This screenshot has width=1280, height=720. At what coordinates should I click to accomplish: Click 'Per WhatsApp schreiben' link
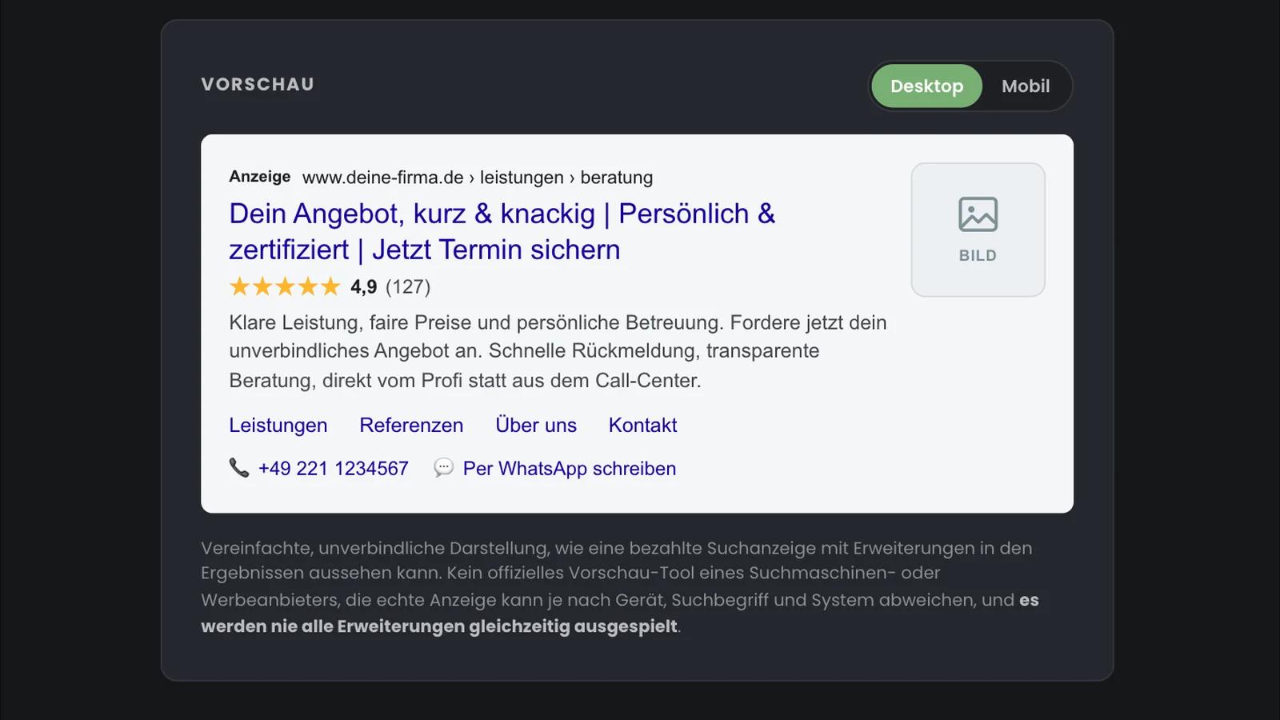[x=570, y=468]
